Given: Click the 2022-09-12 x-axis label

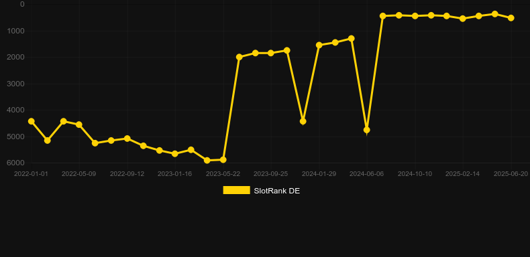Looking at the screenshot, I should 127,174.
